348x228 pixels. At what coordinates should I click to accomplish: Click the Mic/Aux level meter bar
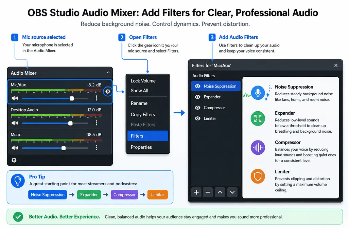[x=56, y=90]
